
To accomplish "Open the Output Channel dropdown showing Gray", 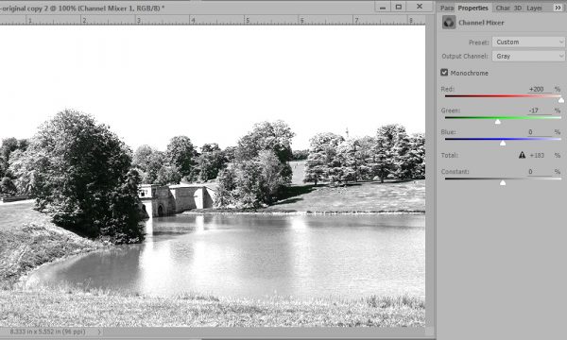I will pyautogui.click(x=528, y=56).
